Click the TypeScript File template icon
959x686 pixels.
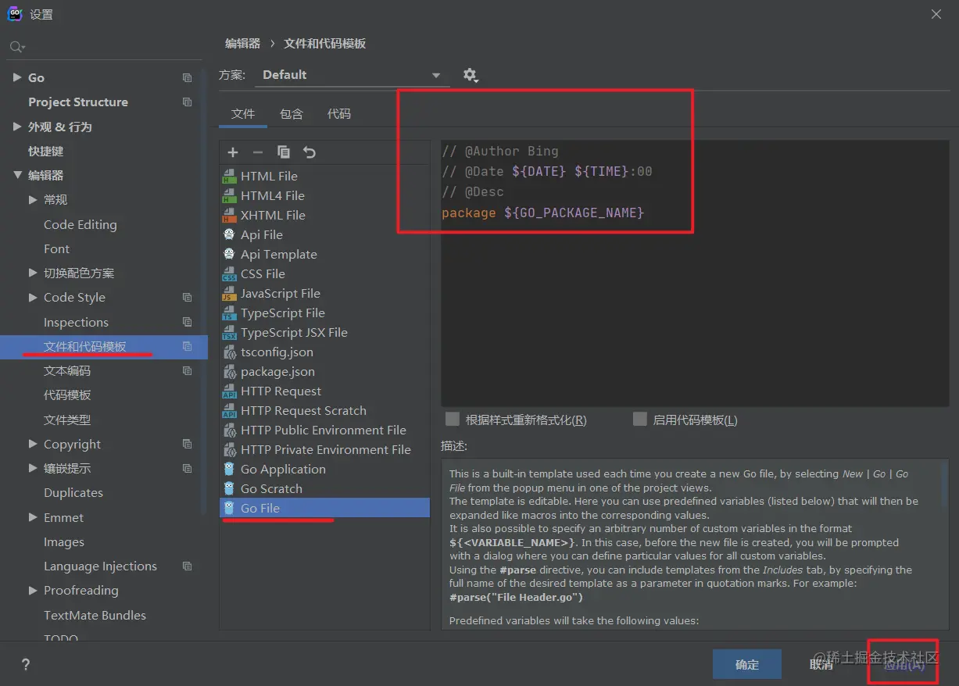click(x=229, y=313)
